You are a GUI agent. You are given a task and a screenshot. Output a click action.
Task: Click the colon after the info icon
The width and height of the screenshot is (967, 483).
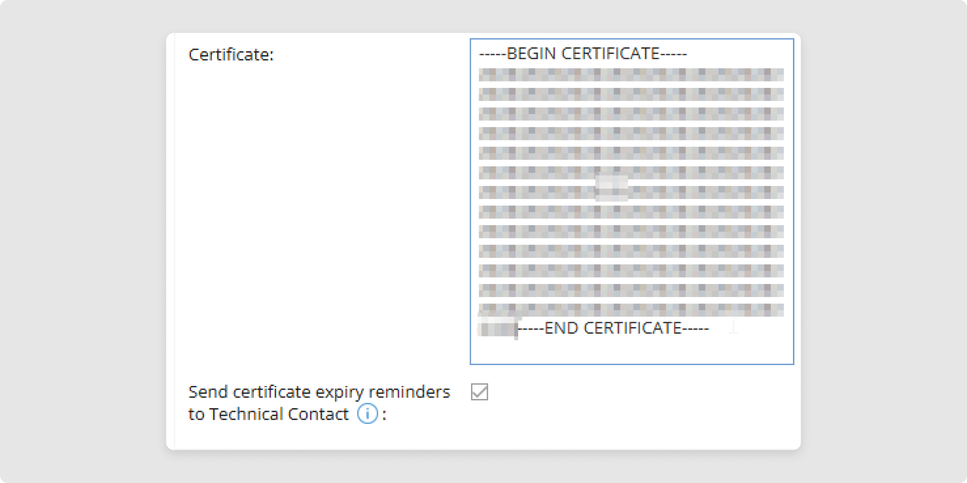pos(384,415)
